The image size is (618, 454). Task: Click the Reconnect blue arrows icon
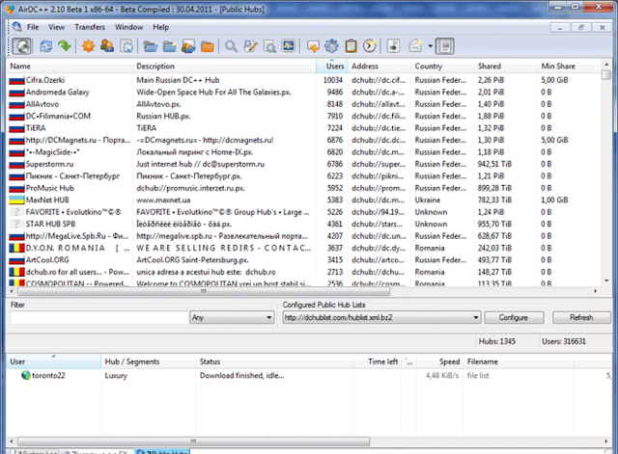(x=46, y=46)
